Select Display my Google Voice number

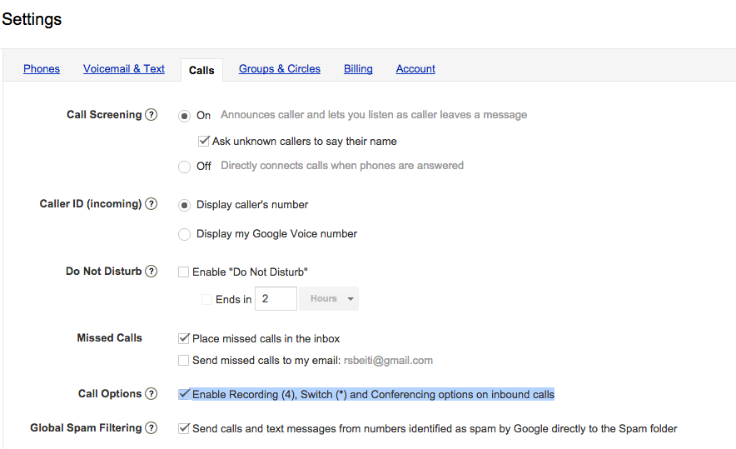pos(184,234)
